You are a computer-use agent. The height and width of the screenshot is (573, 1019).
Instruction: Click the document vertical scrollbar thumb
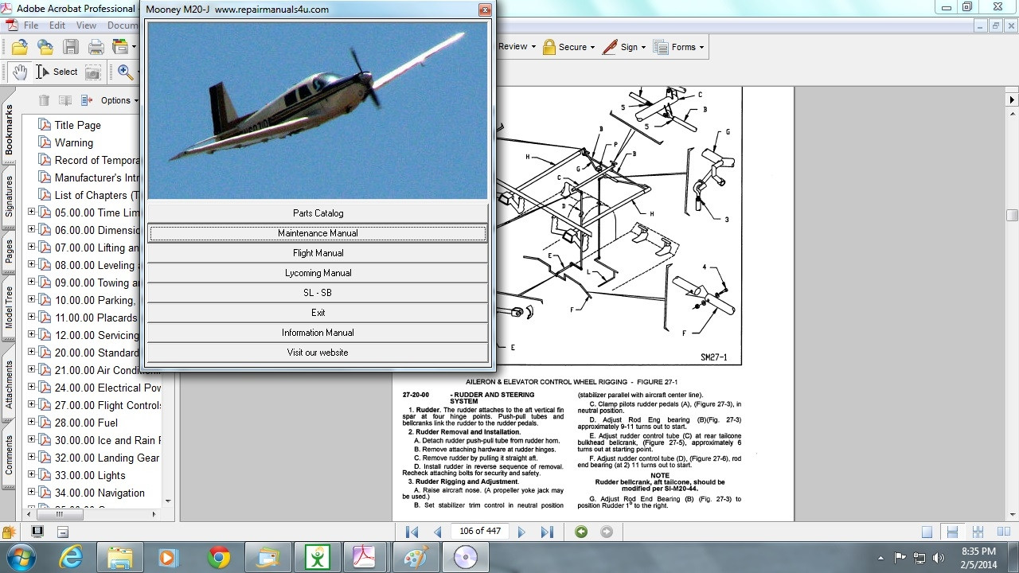1012,215
